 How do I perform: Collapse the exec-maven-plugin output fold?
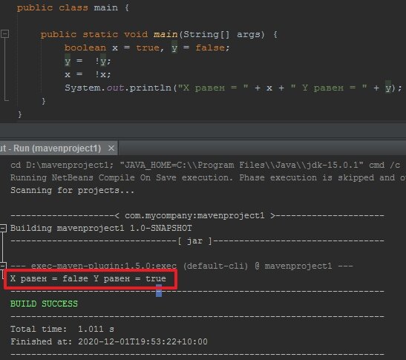3,266
